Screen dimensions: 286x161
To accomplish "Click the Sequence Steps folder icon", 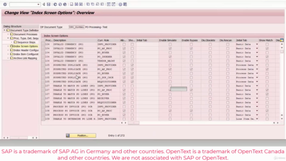I will click(16, 42).
